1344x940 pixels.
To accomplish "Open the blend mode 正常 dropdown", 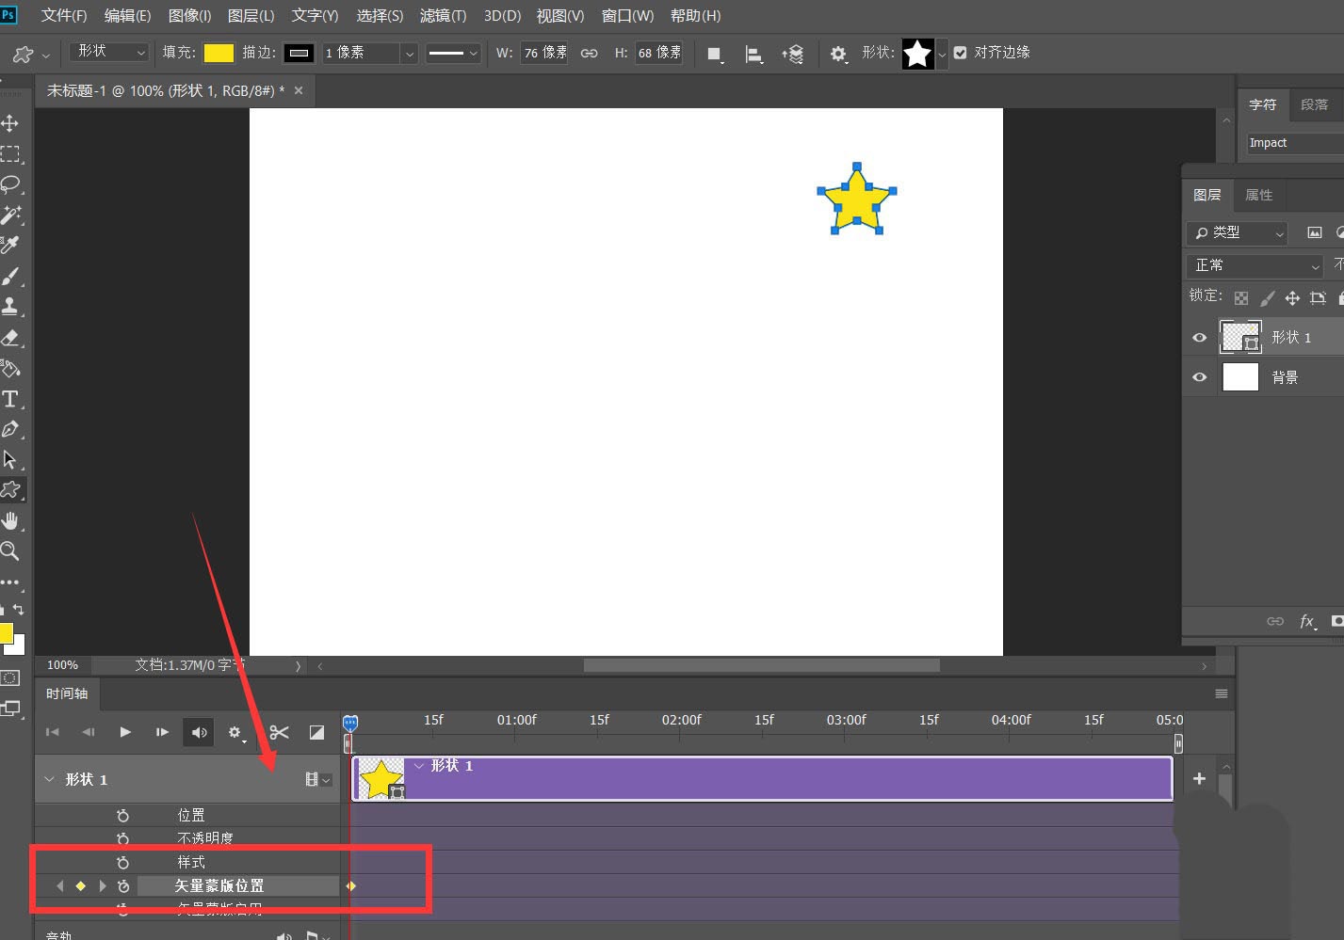I will [x=1255, y=265].
